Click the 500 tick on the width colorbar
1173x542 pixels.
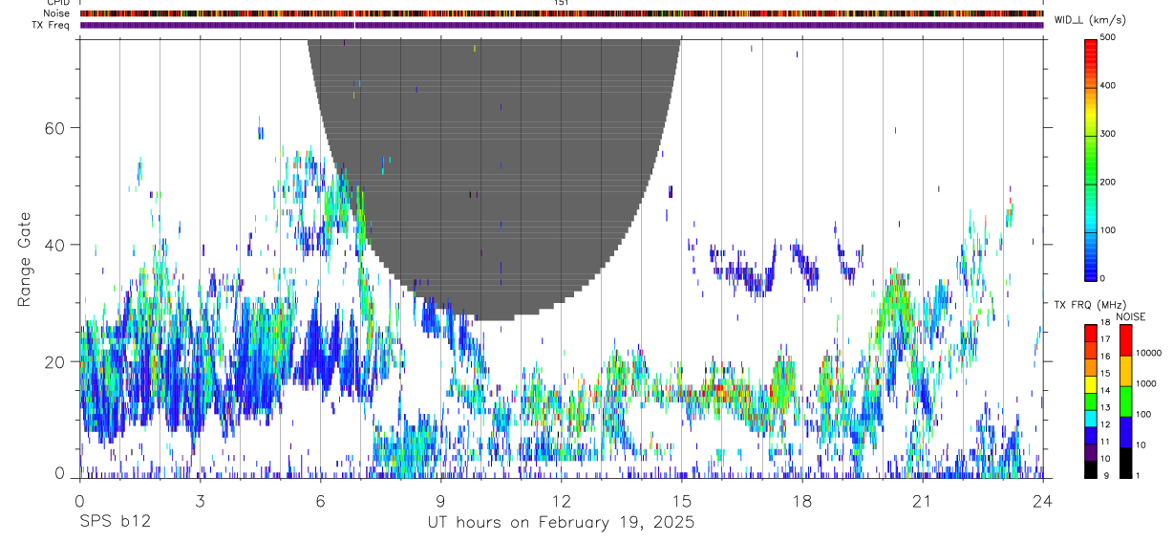pos(1109,37)
